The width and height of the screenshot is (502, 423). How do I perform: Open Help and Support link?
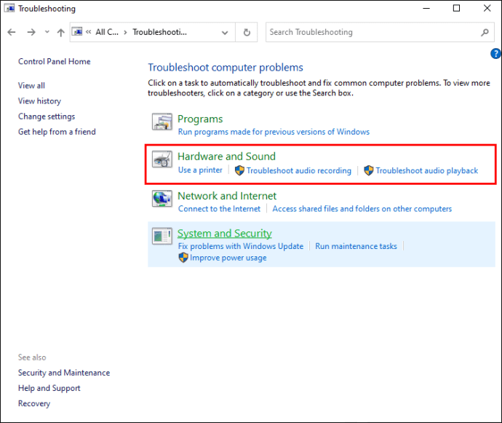click(49, 388)
